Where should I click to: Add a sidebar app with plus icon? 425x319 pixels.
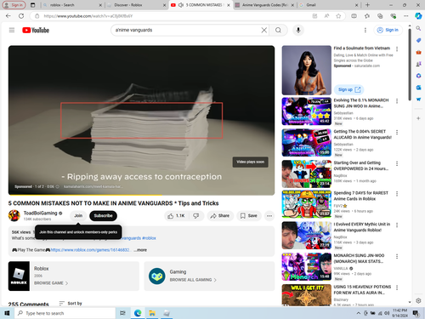click(418, 118)
